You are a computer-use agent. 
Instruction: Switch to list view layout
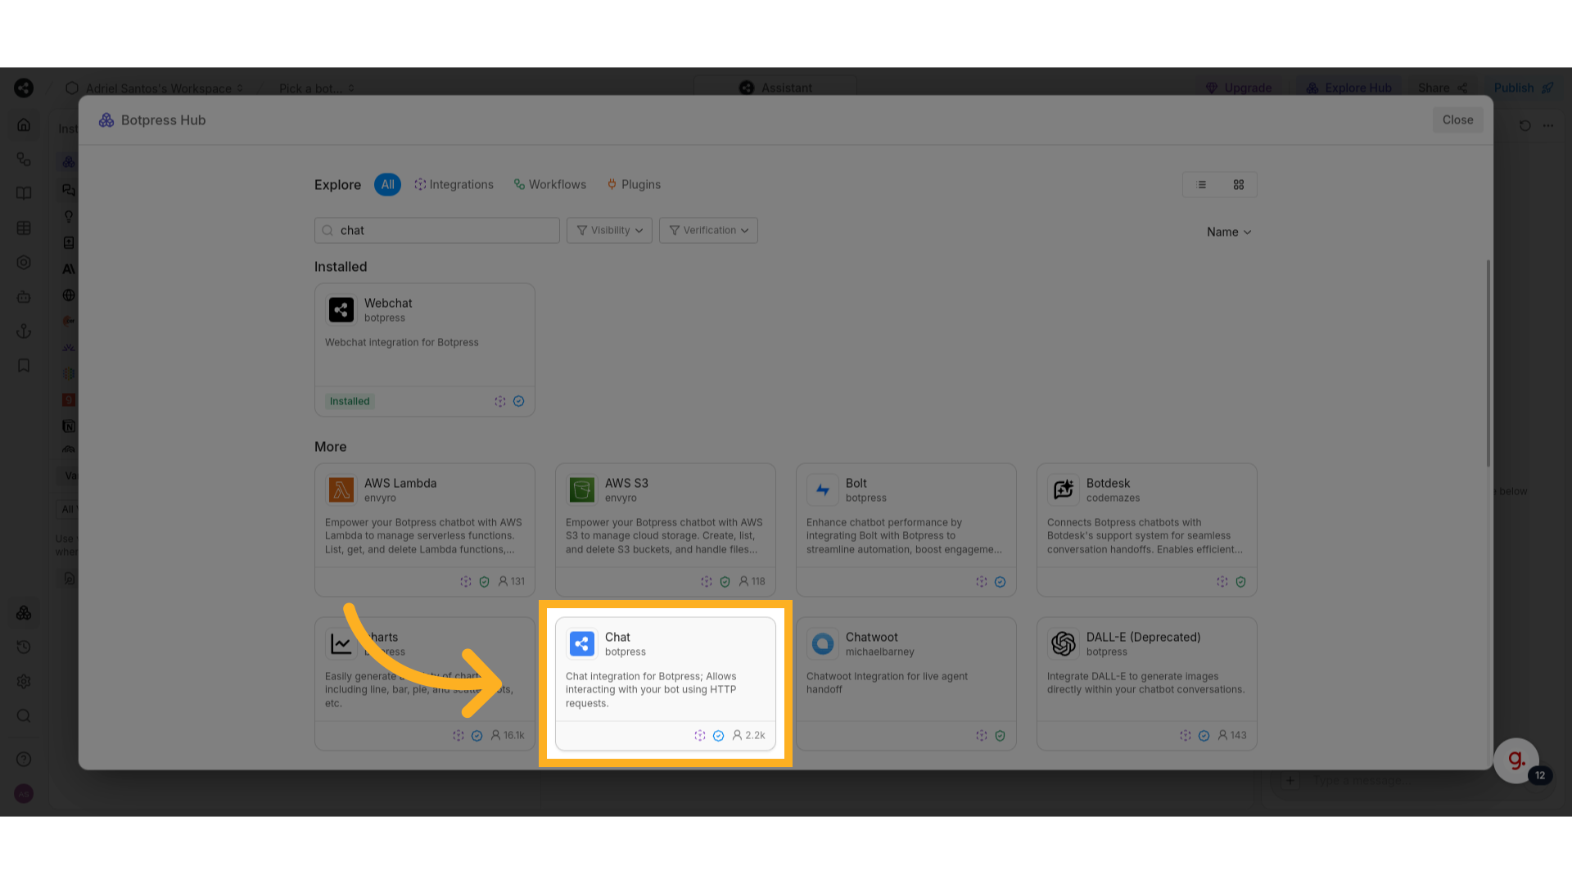1201,185
